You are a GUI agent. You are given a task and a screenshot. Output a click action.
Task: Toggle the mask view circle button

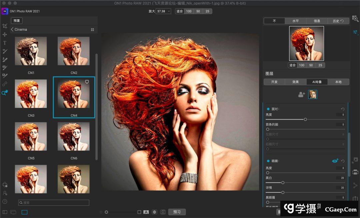tap(154, 212)
